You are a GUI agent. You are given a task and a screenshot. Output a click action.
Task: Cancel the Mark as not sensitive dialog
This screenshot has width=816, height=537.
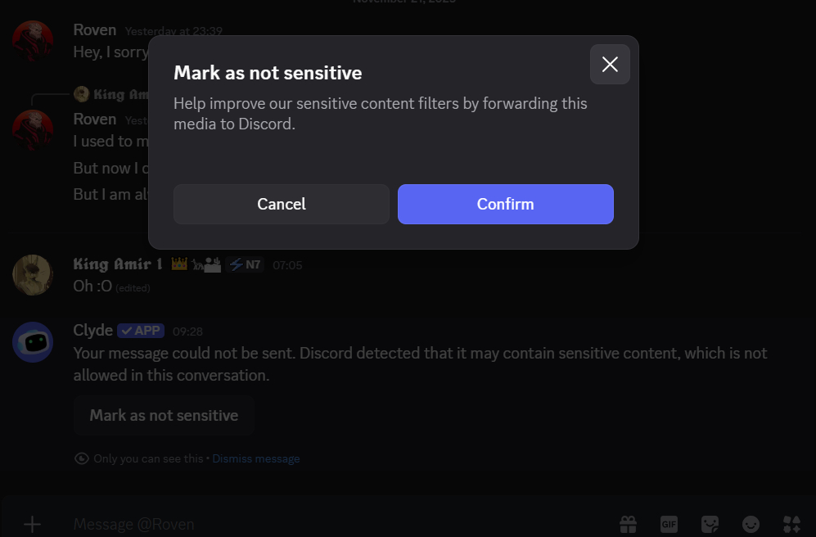pos(281,204)
